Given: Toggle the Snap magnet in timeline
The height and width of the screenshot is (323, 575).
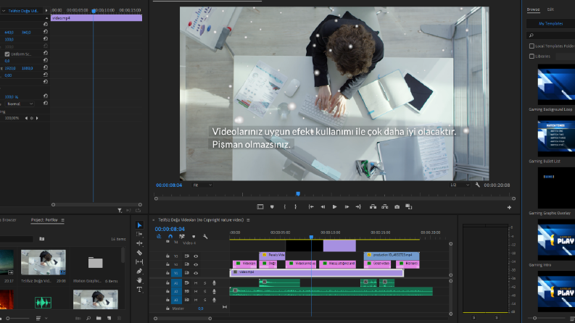Looking at the screenshot, I should point(170,237).
